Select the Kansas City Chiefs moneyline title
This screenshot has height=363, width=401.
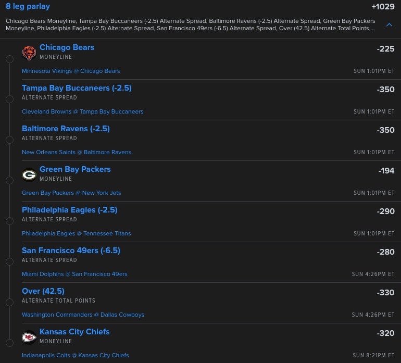74,332
